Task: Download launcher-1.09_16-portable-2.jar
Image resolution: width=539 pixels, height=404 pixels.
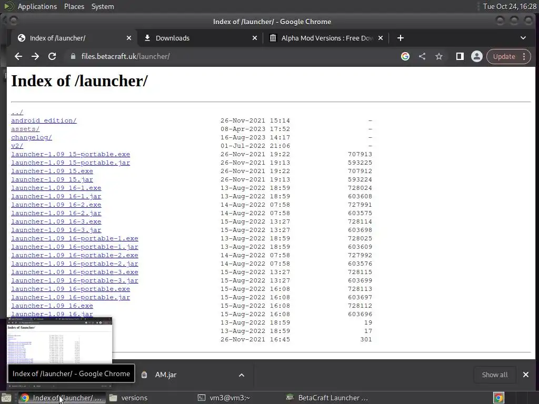Action: 75,264
